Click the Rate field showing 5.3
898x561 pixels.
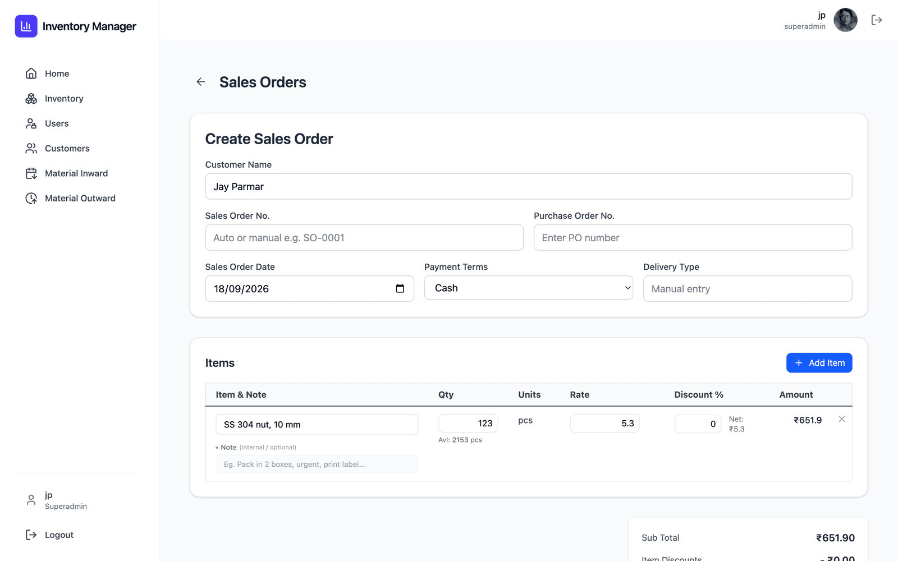[x=604, y=424]
